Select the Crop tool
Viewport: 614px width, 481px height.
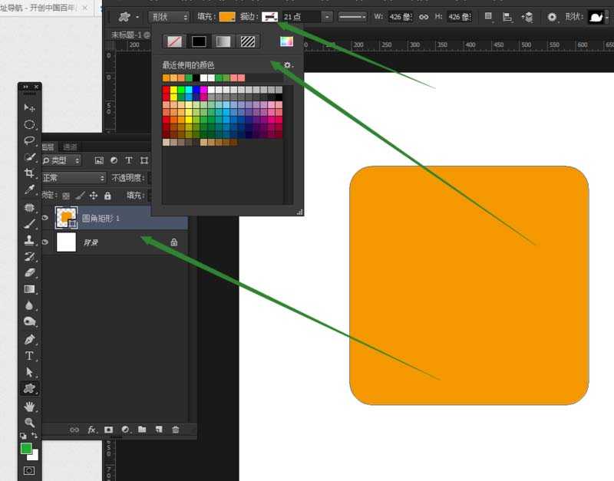coord(29,173)
